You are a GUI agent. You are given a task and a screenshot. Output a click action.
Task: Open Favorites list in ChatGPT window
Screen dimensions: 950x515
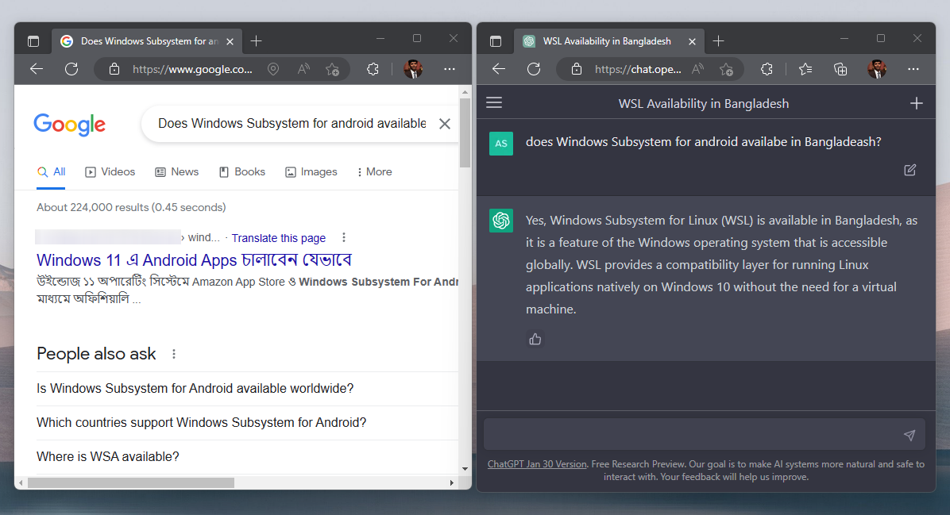pos(805,69)
